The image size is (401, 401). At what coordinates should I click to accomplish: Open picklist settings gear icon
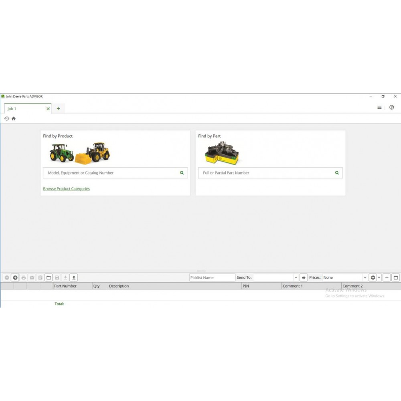(x=373, y=277)
